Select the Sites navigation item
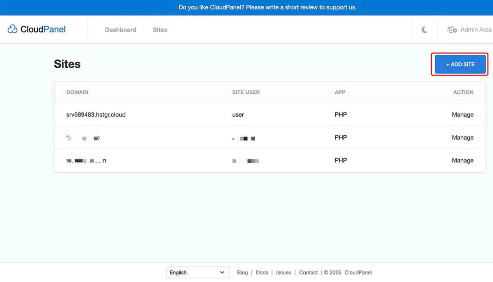 160,30
